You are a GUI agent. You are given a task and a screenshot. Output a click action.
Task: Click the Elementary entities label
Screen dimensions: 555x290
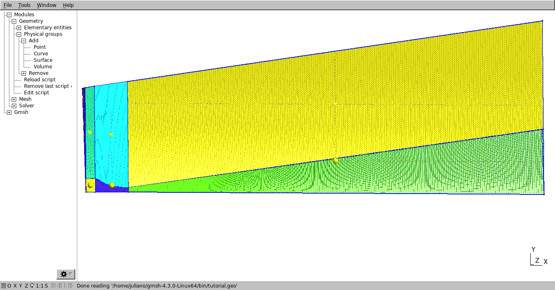(48, 28)
